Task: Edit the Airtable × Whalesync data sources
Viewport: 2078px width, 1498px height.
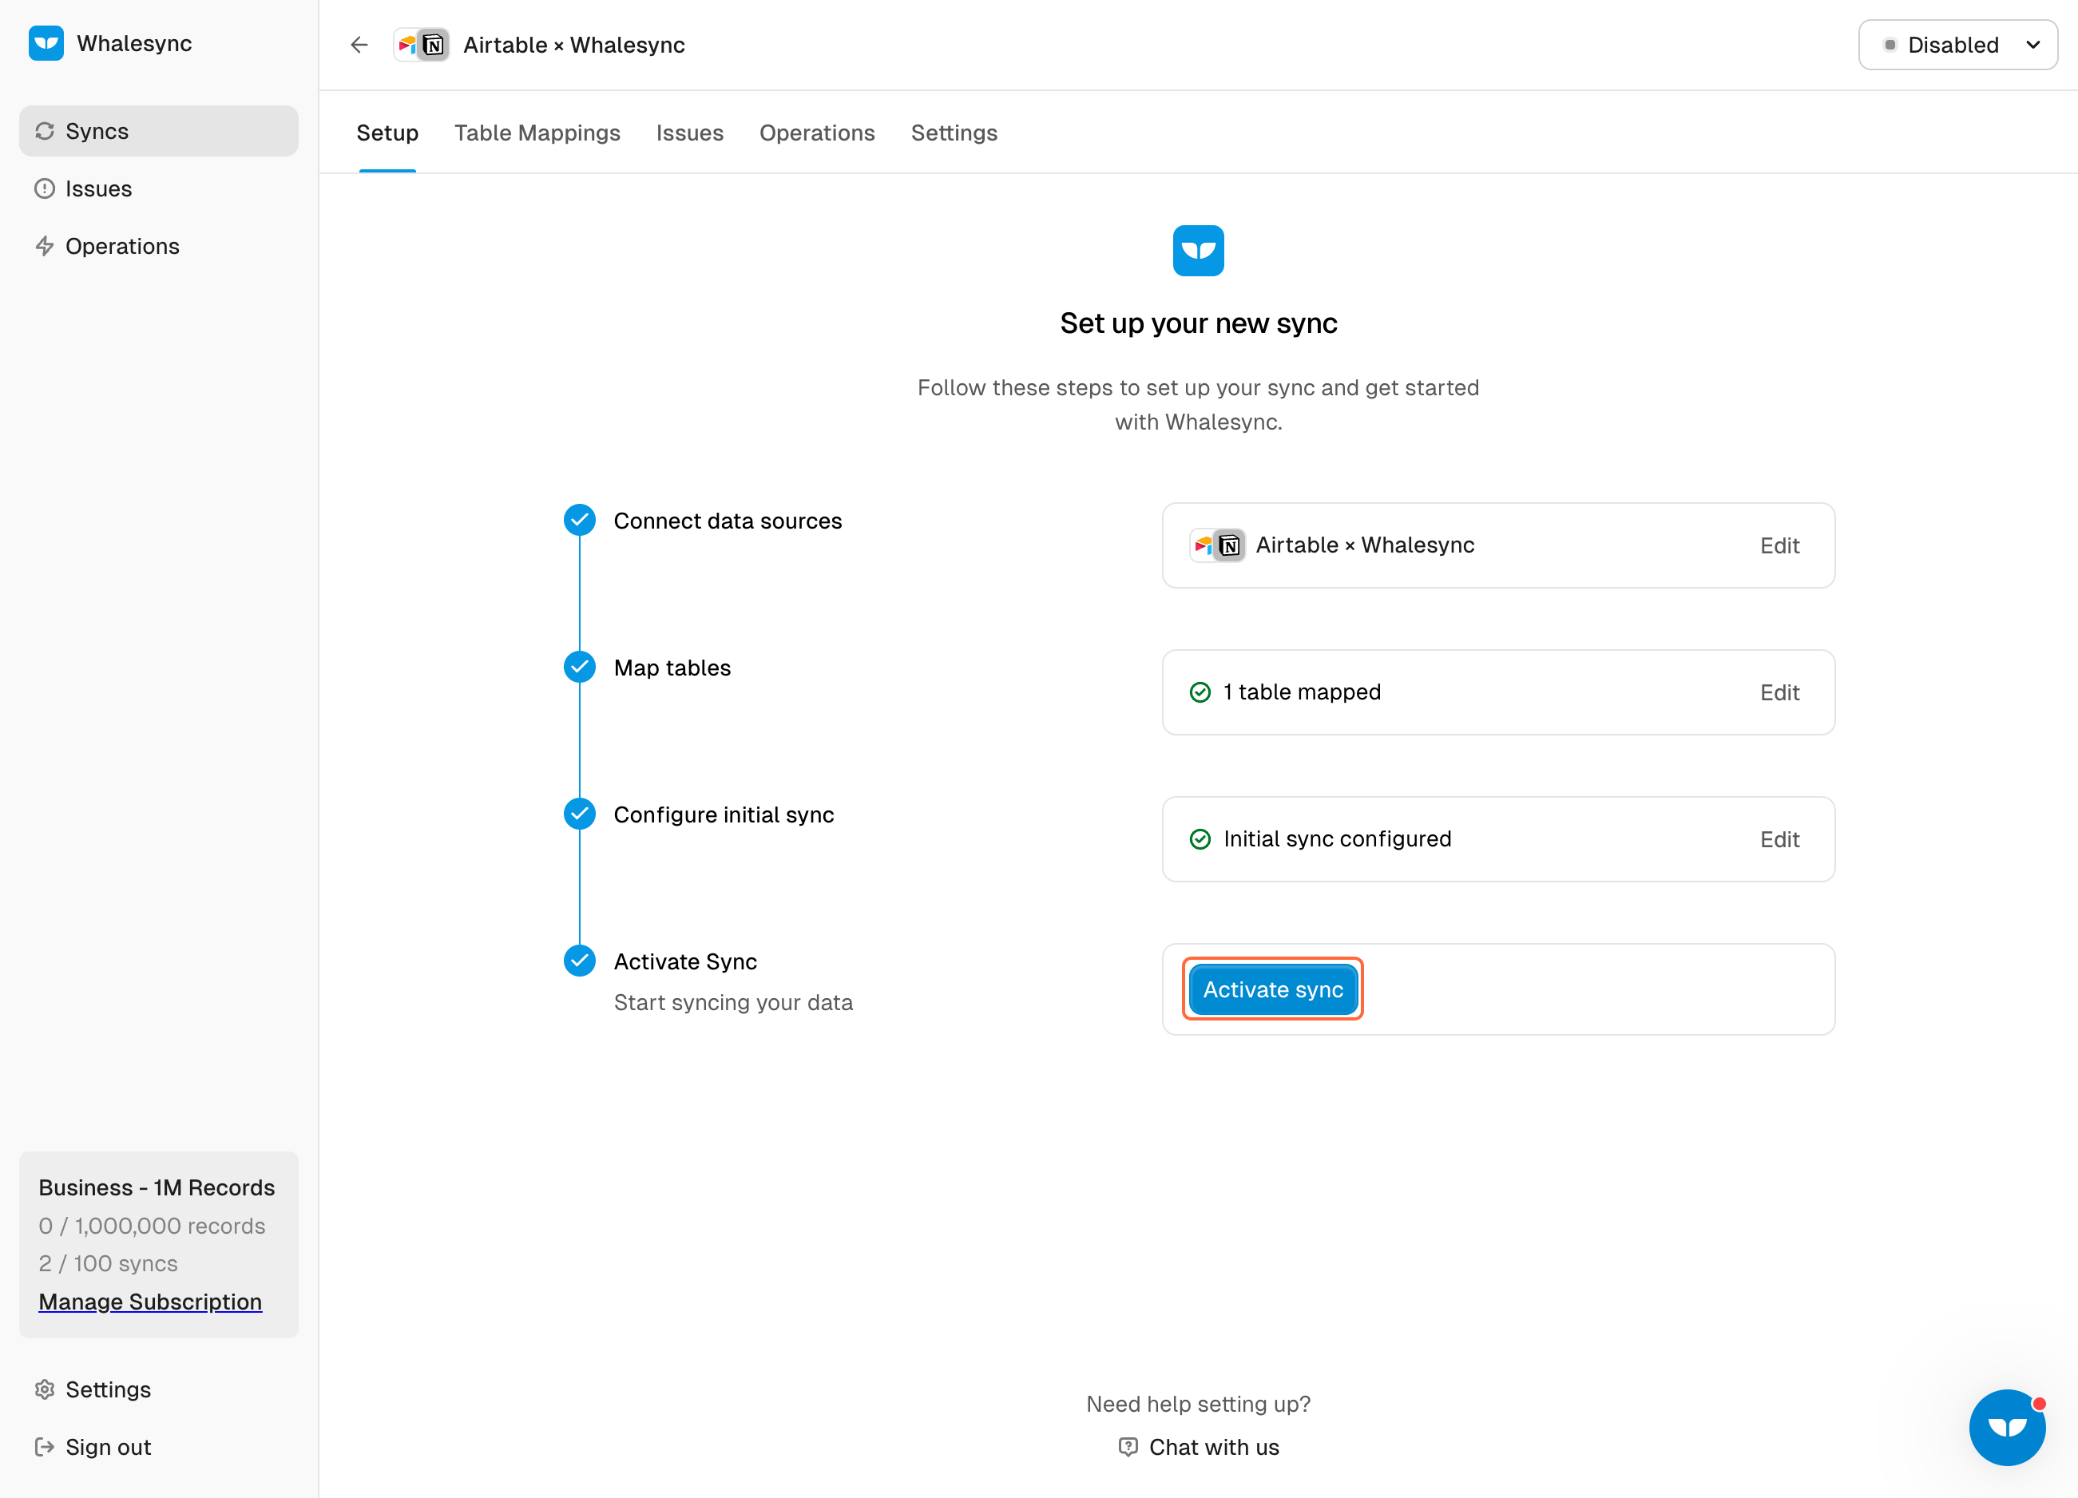Action: (x=1779, y=546)
